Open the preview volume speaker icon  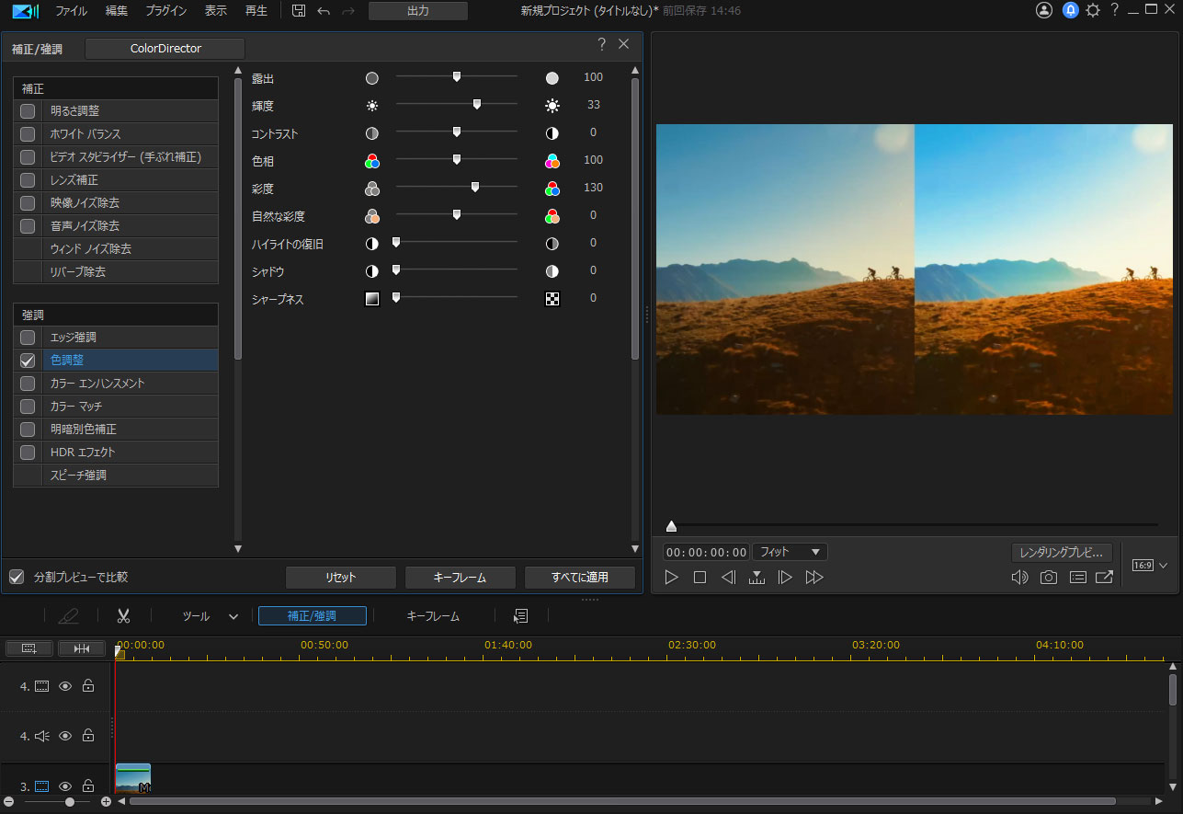pyautogui.click(x=1019, y=578)
